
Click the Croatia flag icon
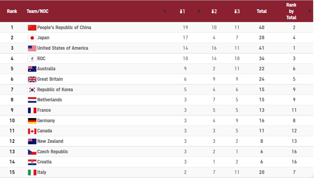(x=32, y=162)
